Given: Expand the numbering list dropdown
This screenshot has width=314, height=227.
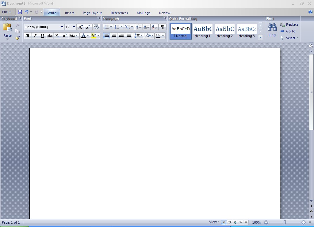Looking at the screenshot, I should (121, 27).
